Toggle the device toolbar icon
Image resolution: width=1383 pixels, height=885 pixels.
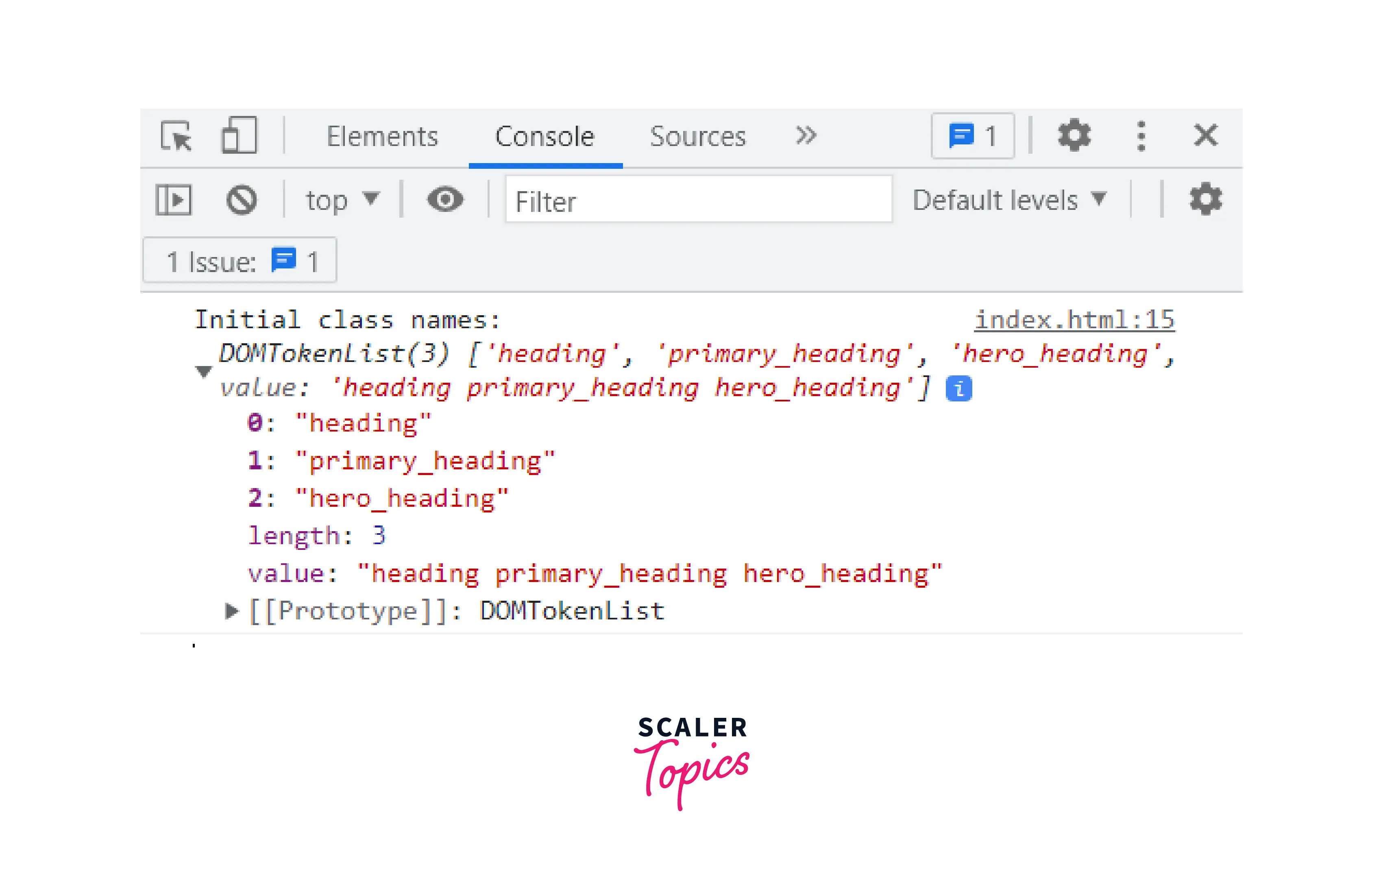tap(239, 135)
